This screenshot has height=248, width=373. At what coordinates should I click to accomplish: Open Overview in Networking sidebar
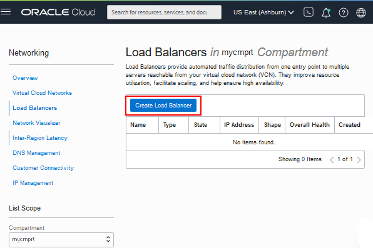[25, 78]
